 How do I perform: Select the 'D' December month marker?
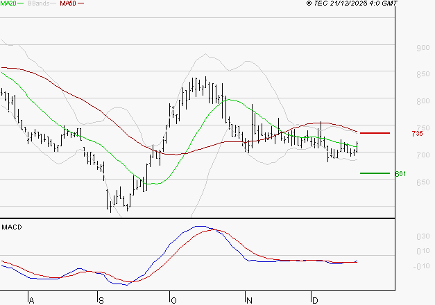314,300
